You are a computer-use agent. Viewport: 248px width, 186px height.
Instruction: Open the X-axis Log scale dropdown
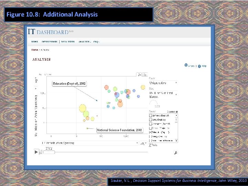click(x=143, y=143)
